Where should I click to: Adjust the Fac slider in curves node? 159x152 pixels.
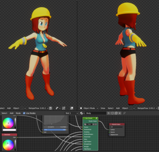55,130
